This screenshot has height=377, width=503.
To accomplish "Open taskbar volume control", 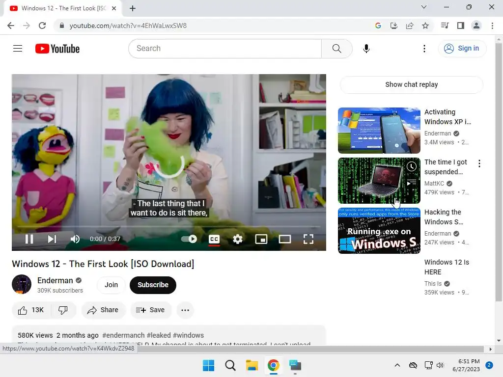I will tap(440, 365).
